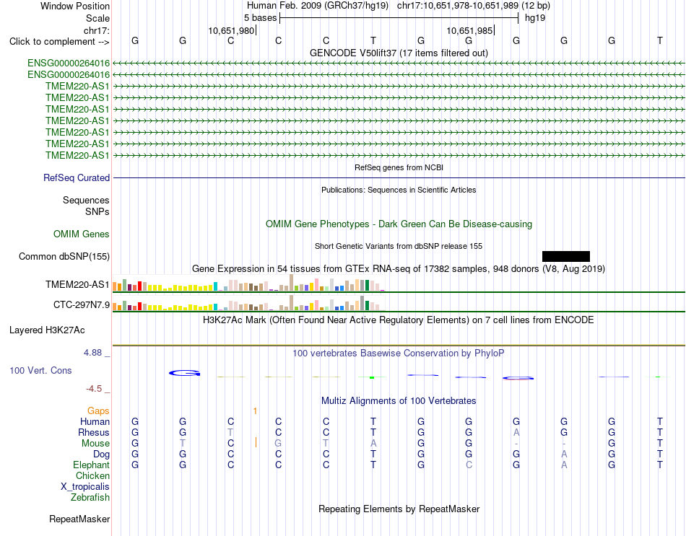Click the 'chr17:' ruler label
Image resolution: width=686 pixels, height=536 pixels.
(x=97, y=30)
